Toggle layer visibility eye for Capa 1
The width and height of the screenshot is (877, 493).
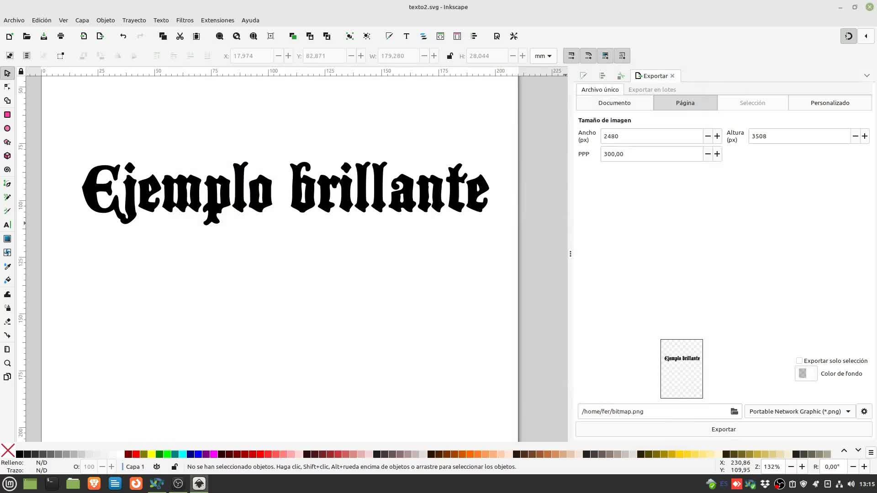(x=157, y=467)
